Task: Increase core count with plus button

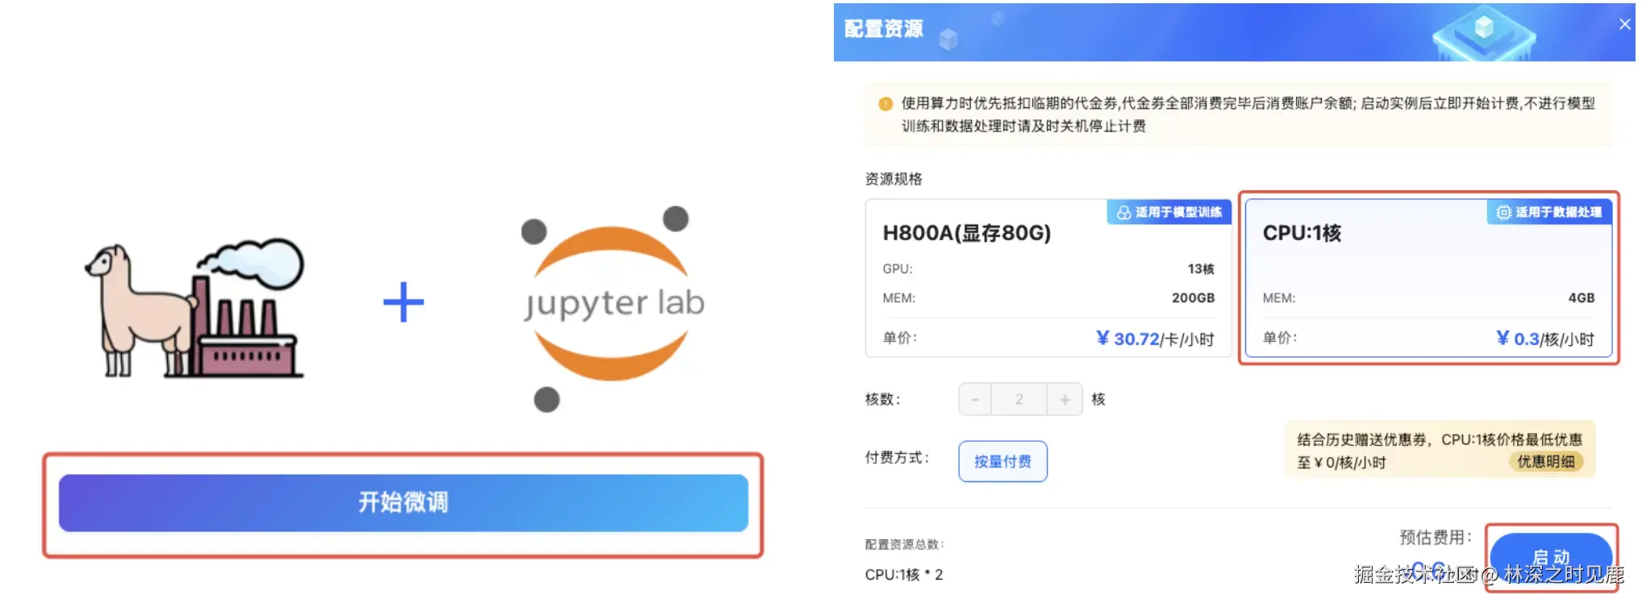Action: pos(1065,399)
